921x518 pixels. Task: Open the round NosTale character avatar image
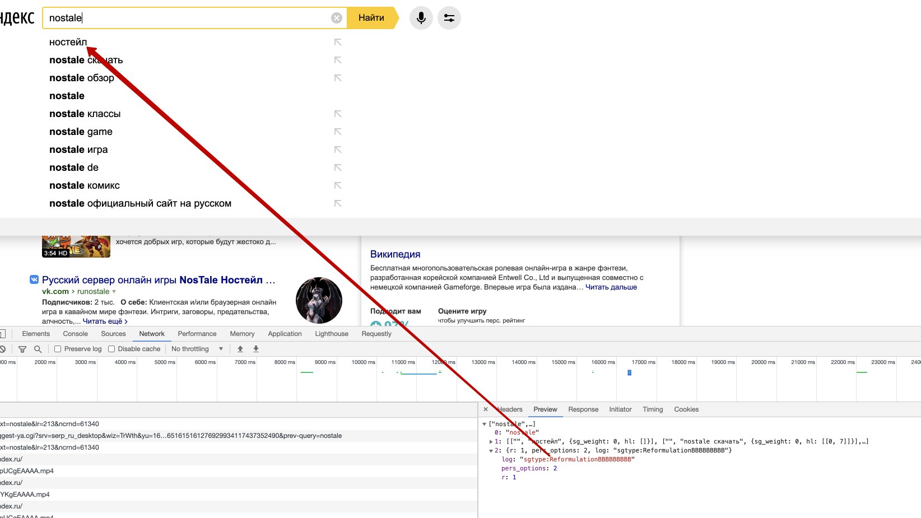tap(319, 300)
